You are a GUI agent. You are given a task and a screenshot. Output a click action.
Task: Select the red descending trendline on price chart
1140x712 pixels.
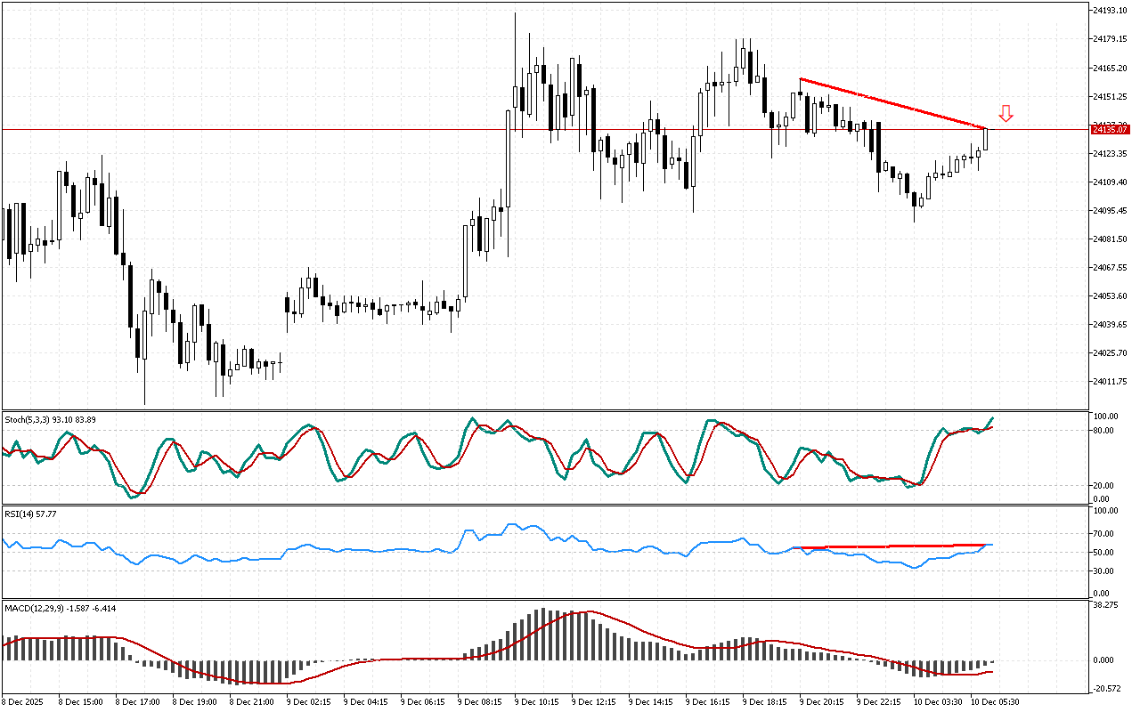891,103
